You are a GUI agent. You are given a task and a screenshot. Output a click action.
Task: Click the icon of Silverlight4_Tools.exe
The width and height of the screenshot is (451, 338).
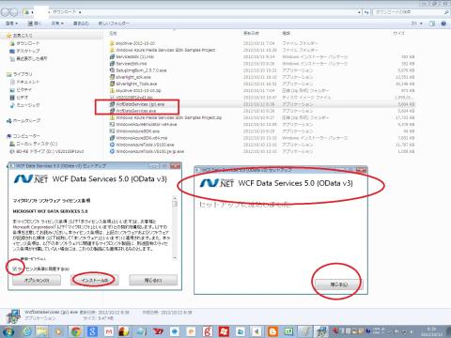(x=112, y=84)
